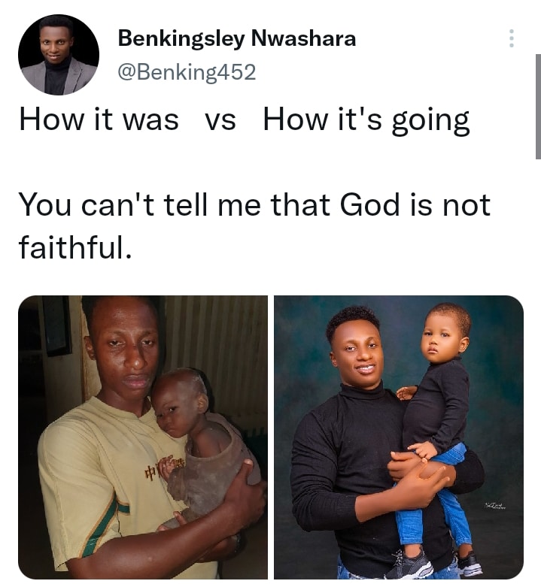541x584 pixels.
Task: Click the 'How it was' phrase
Action: click(99, 120)
